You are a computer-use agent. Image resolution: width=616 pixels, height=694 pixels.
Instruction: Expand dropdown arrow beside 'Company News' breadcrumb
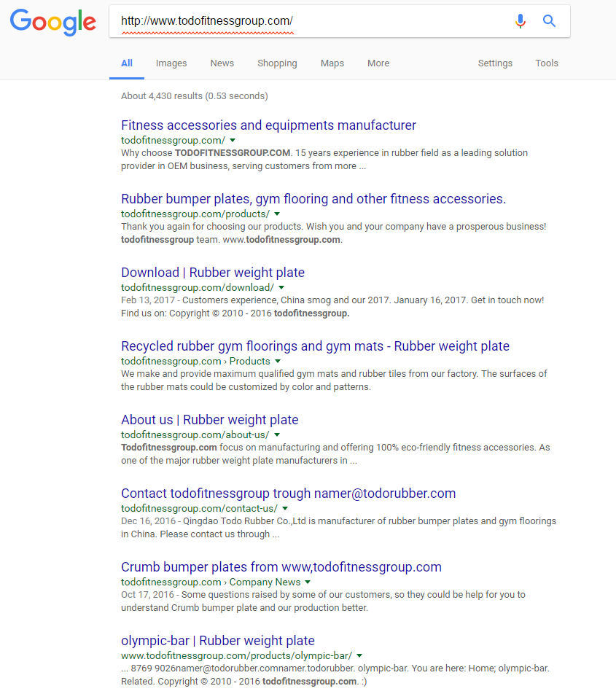click(308, 582)
